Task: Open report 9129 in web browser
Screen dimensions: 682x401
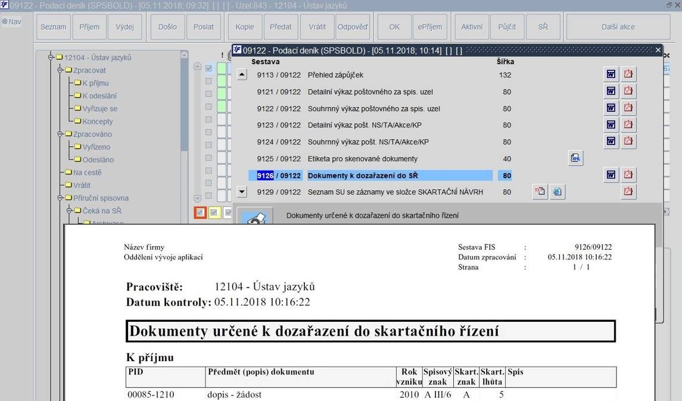Action: (x=558, y=192)
